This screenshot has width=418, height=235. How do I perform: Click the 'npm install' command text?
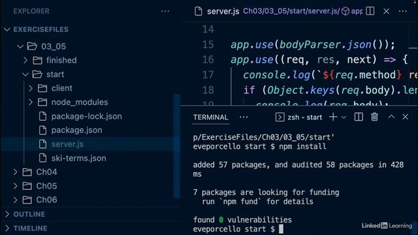[302, 146]
